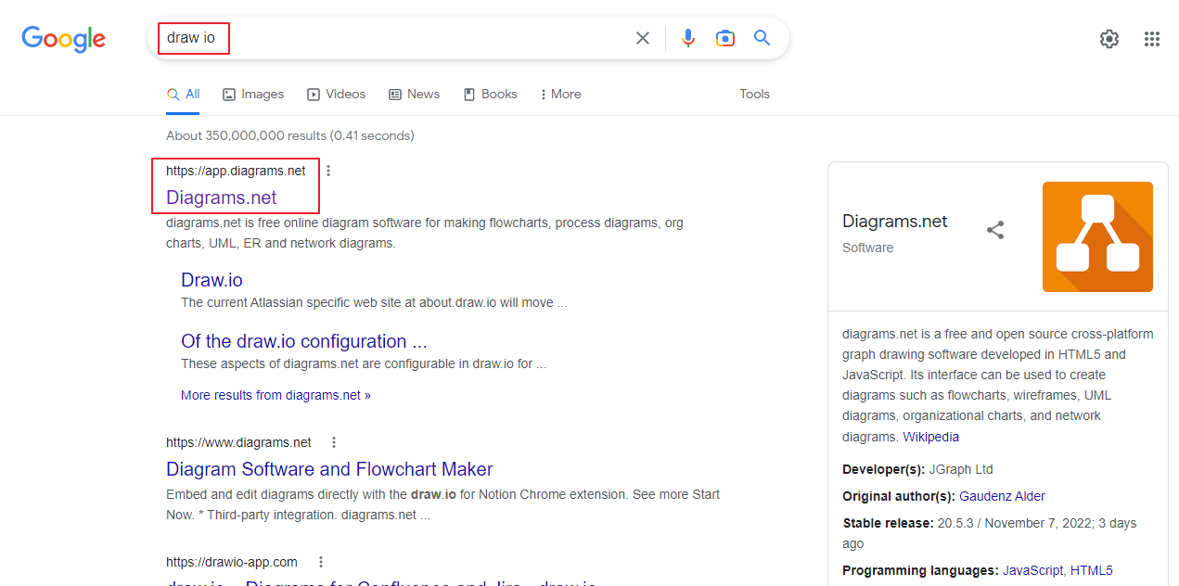The image size is (1179, 586).
Task: Share the Diagrams.net knowledge panel
Action: coord(995,230)
